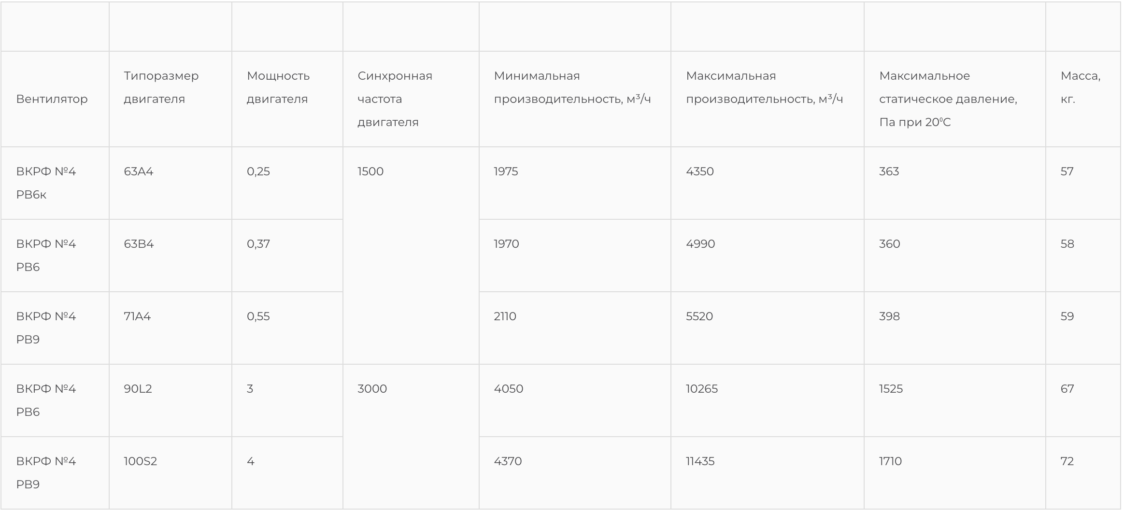The height and width of the screenshot is (512, 1124).
Task: Click the mass value "67"
Action: 1067,389
